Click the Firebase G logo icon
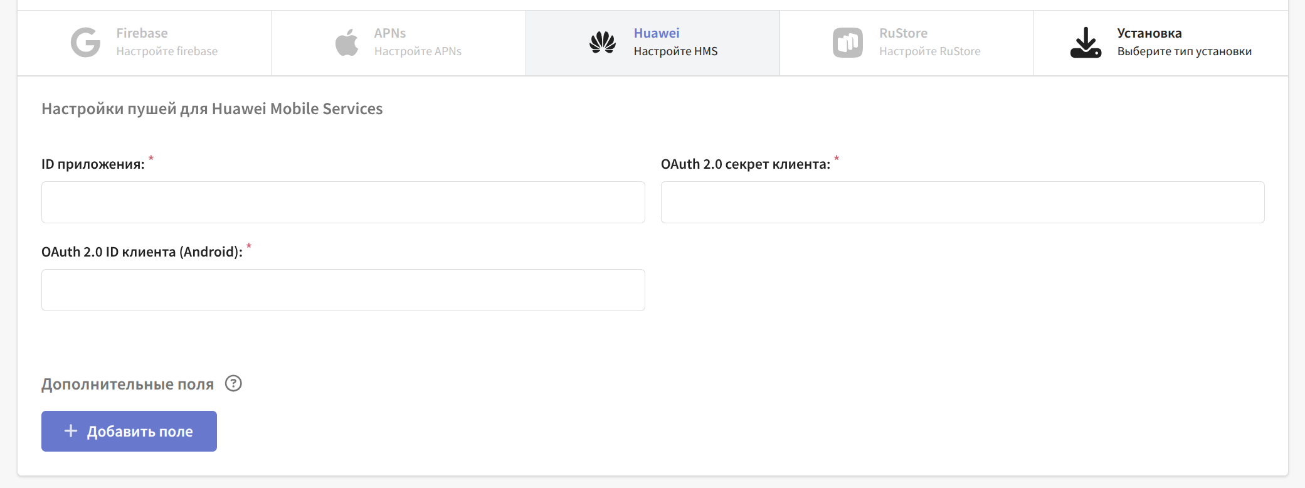This screenshot has height=488, width=1305. click(x=85, y=43)
